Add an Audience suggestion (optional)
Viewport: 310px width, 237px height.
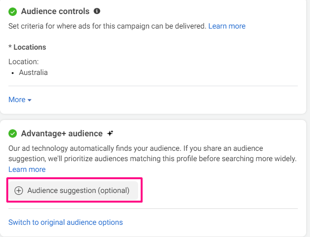pos(74,191)
